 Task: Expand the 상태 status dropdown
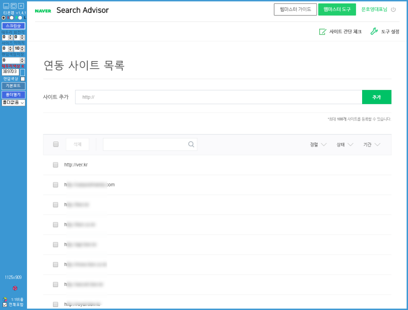click(x=345, y=145)
